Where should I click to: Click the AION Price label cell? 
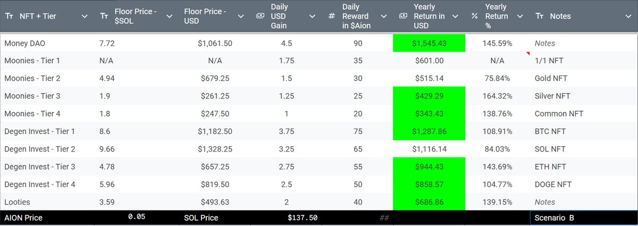(47, 218)
